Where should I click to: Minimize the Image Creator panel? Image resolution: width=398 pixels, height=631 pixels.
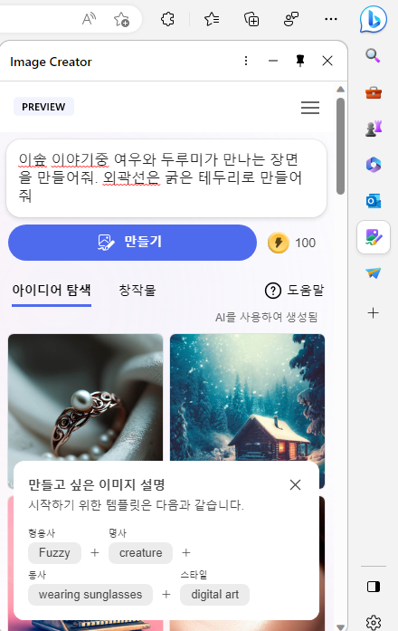point(273,61)
